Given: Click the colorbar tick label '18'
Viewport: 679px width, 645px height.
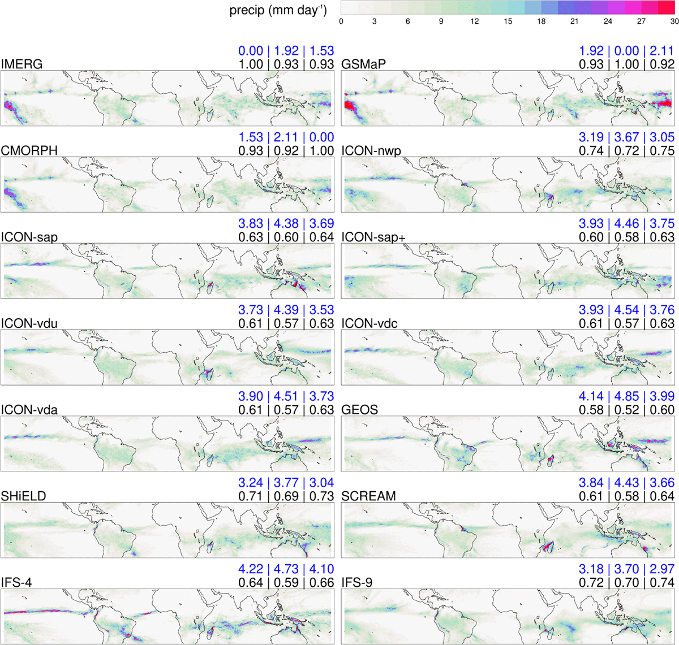Looking at the screenshot, I should (541, 21).
